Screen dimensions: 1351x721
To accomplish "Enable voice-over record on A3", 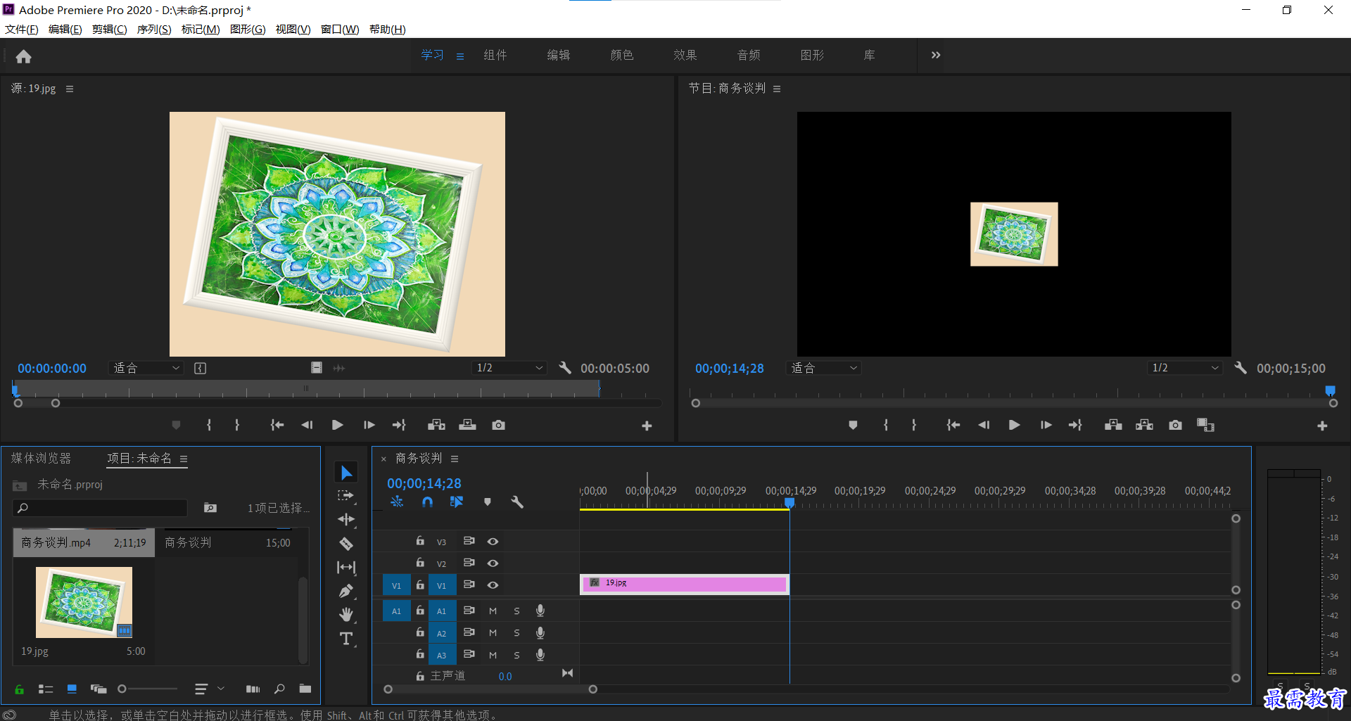I will pos(540,655).
